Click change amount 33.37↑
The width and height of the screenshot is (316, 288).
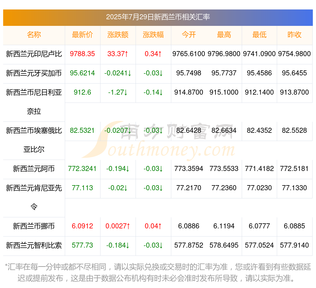tap(118, 54)
